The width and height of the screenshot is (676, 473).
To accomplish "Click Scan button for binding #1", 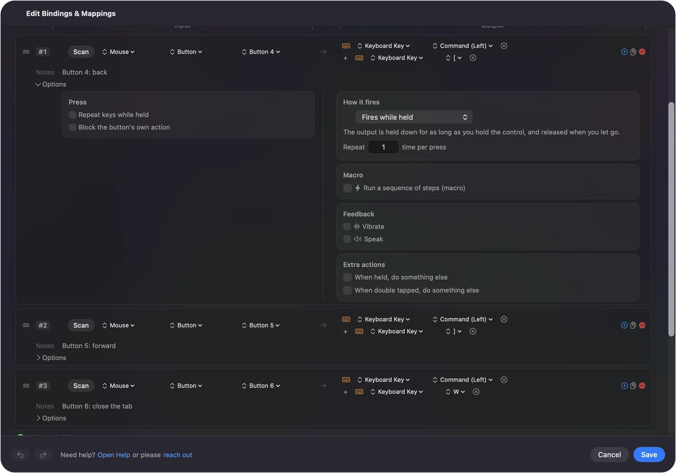I will pos(81,52).
